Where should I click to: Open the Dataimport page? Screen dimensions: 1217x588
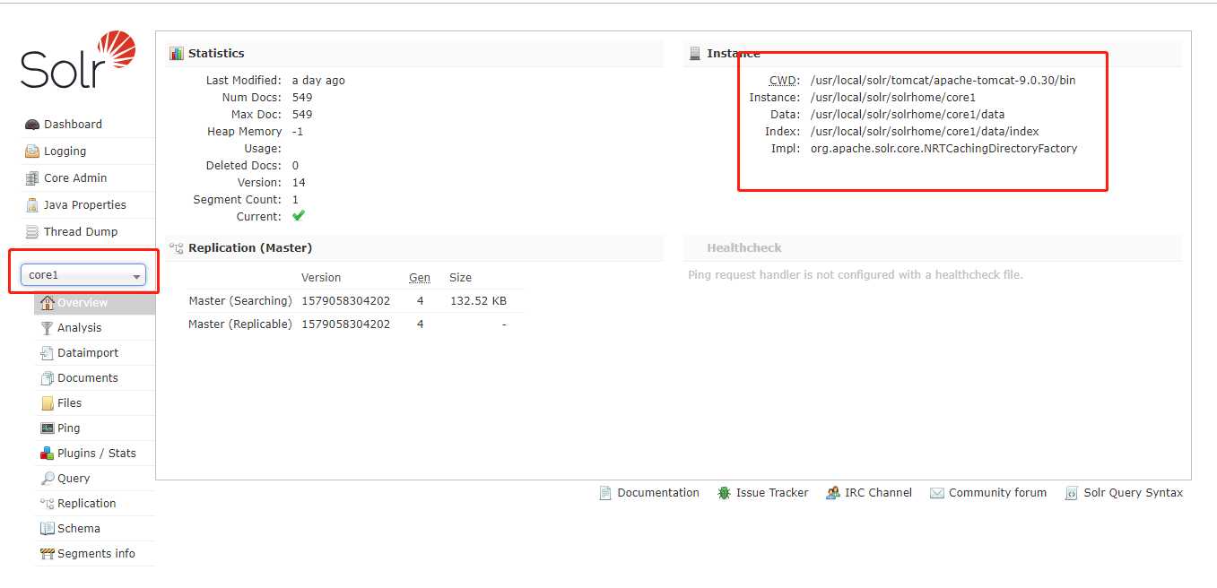[88, 353]
